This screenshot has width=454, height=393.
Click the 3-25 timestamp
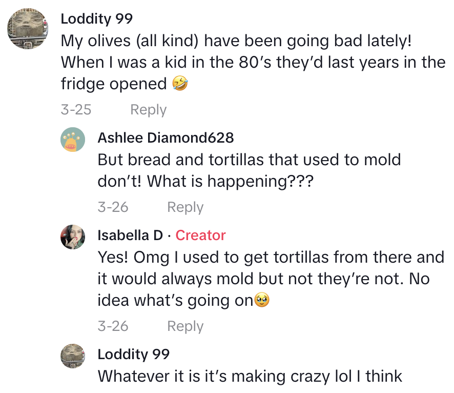pyautogui.click(x=76, y=110)
